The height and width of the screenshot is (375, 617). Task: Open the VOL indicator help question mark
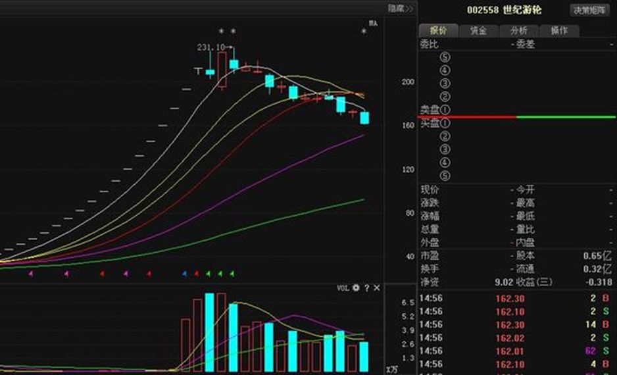click(x=366, y=288)
